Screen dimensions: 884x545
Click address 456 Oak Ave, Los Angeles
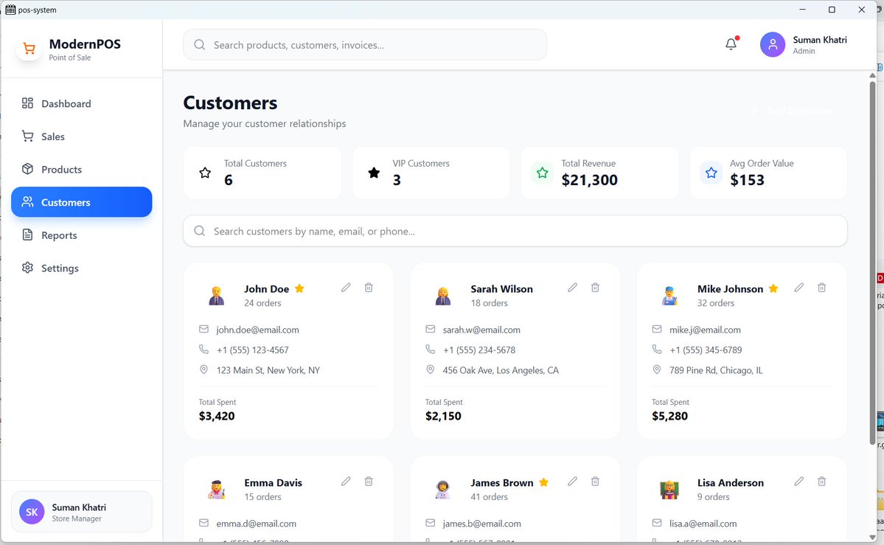(x=501, y=370)
